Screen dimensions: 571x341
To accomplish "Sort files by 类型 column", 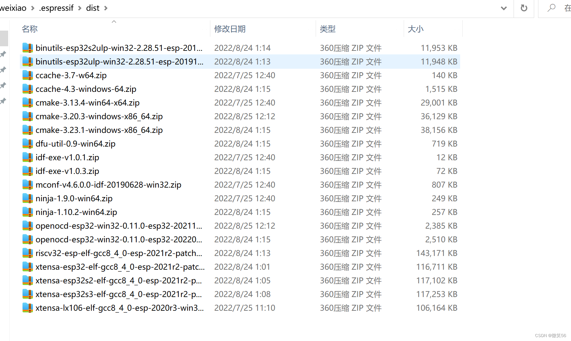I will [x=328, y=29].
